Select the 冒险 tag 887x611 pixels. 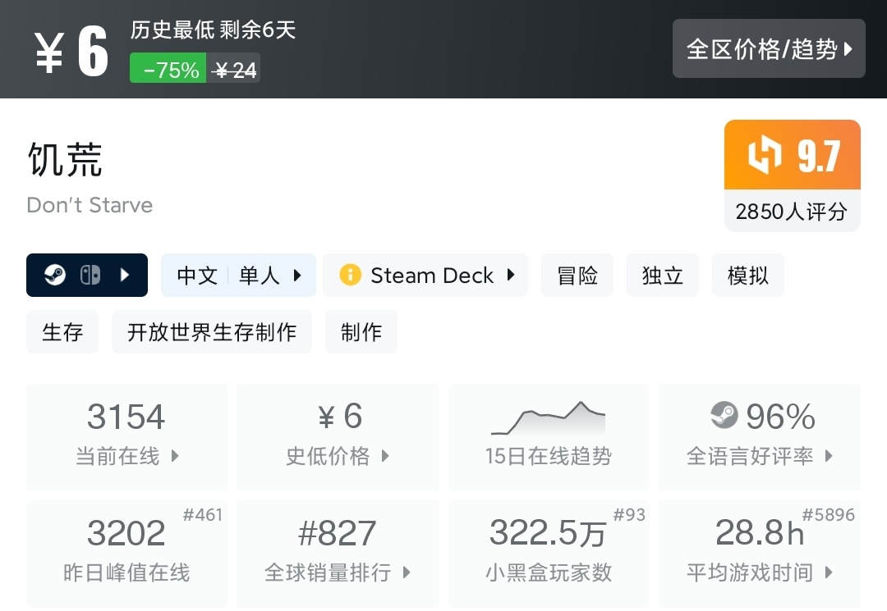(577, 275)
